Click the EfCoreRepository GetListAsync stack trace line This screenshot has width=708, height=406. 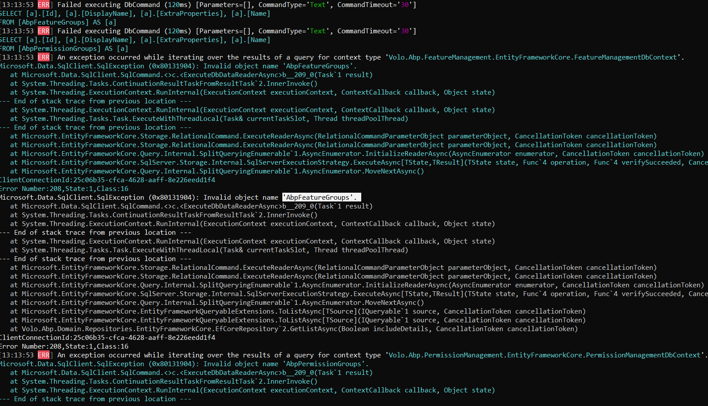click(x=294, y=329)
